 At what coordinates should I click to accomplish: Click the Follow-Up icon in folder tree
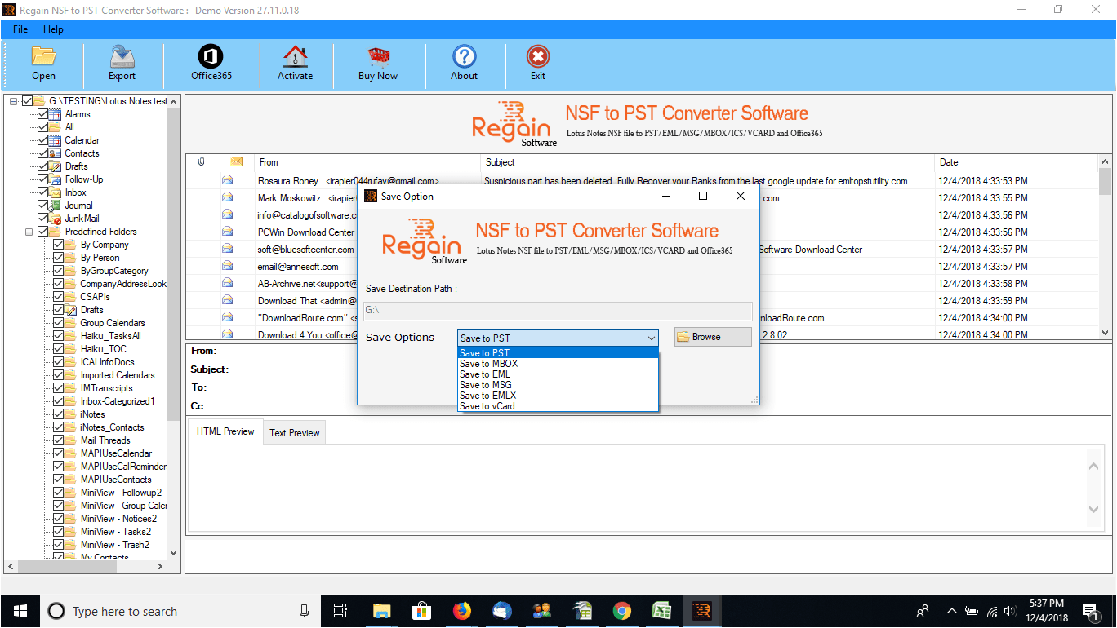pyautogui.click(x=56, y=179)
